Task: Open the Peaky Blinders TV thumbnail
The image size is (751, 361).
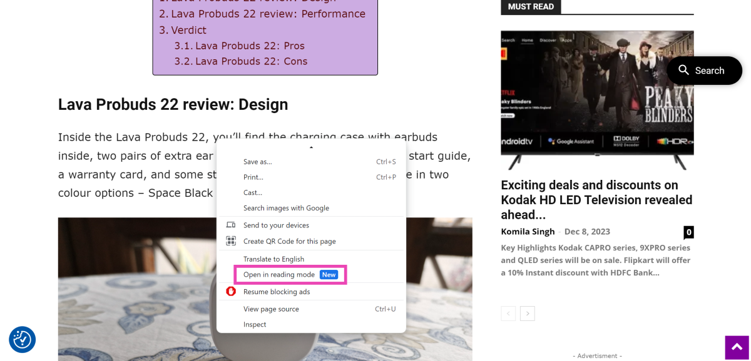Action: [x=597, y=100]
